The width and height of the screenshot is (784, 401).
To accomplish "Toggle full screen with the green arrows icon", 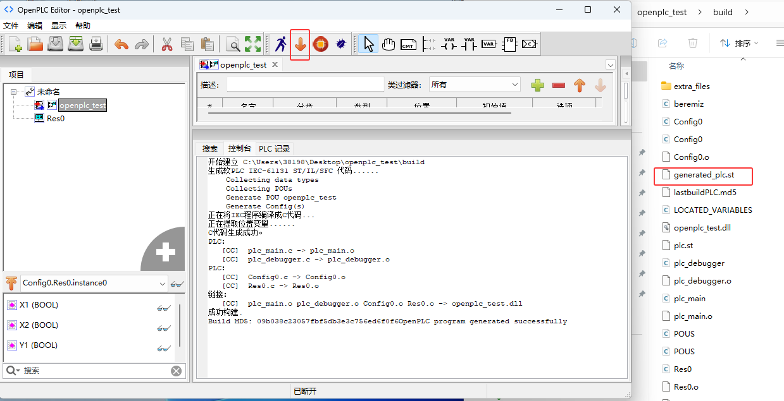I will pos(253,44).
